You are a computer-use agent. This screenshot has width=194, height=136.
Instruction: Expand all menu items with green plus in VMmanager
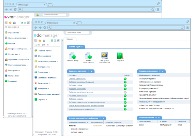(22, 23)
